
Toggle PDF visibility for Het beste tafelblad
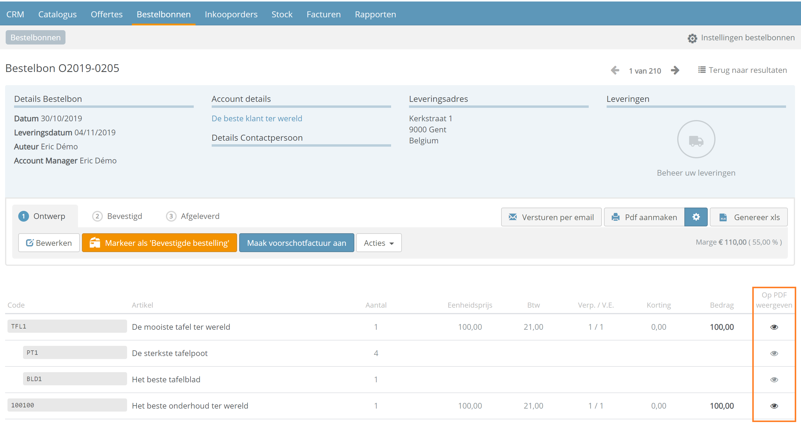(774, 380)
